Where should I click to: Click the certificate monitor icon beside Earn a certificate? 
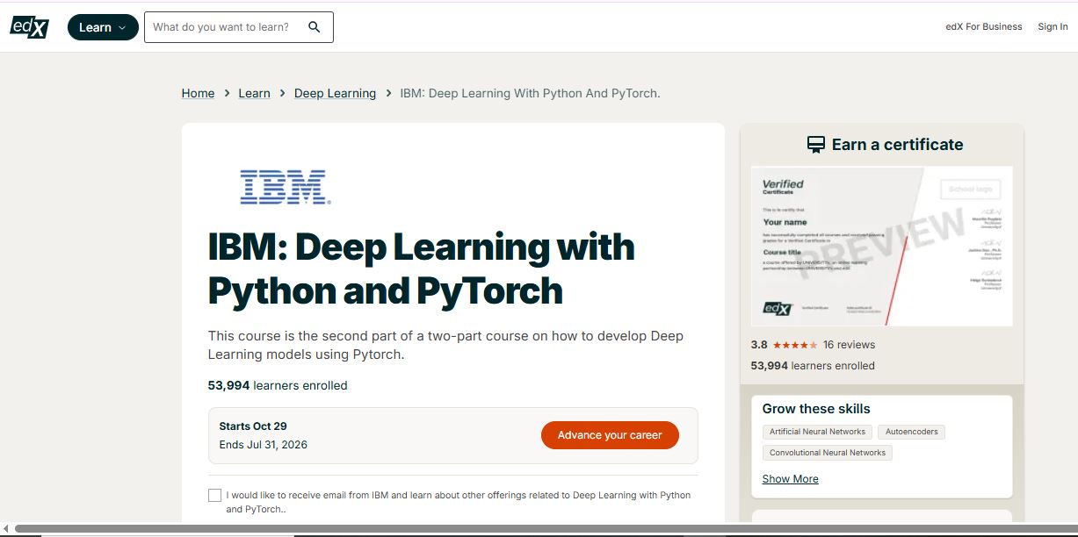point(816,142)
